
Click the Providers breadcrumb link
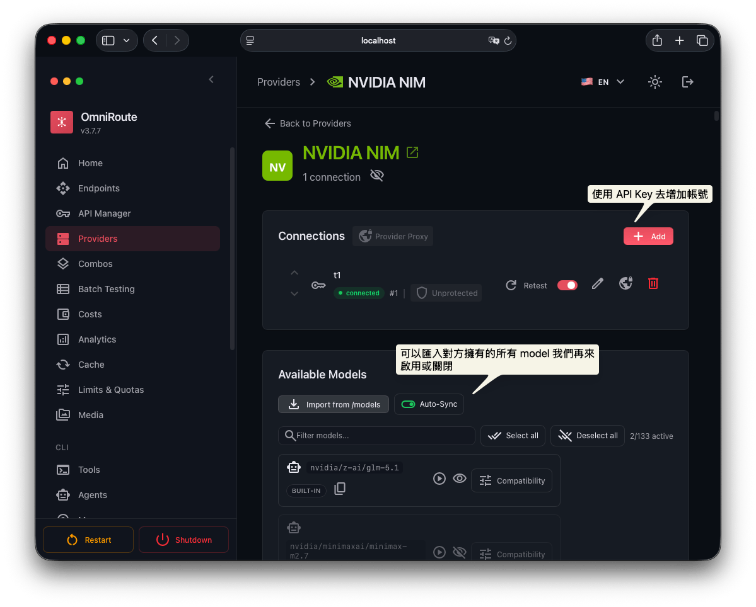279,82
